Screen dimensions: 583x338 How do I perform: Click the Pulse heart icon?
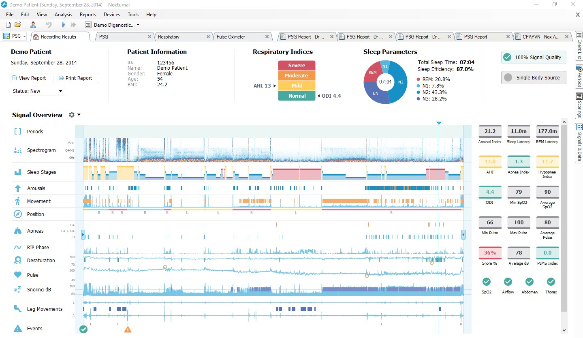pyautogui.click(x=18, y=275)
